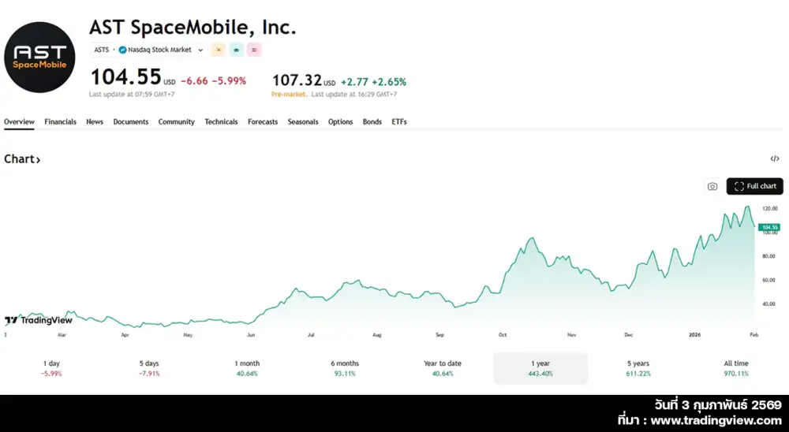Screen dimensions: 789x432
Task: Take a chart snapshot with camera icon
Action: tap(712, 187)
